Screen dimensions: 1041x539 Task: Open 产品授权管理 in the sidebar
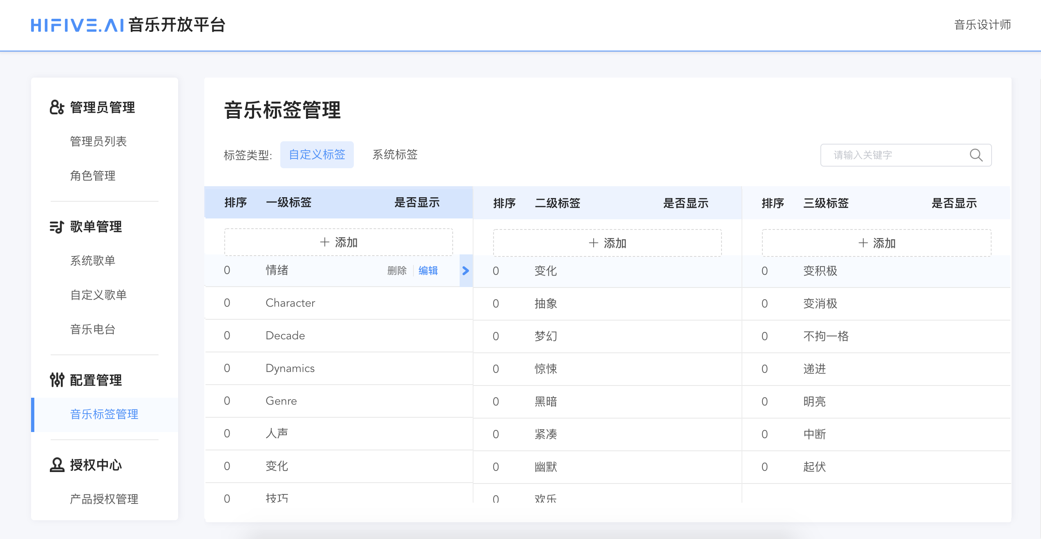(103, 499)
